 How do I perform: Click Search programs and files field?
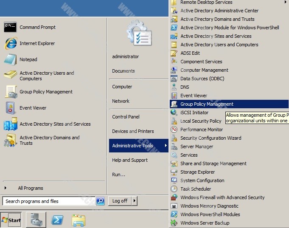[x=48, y=201]
